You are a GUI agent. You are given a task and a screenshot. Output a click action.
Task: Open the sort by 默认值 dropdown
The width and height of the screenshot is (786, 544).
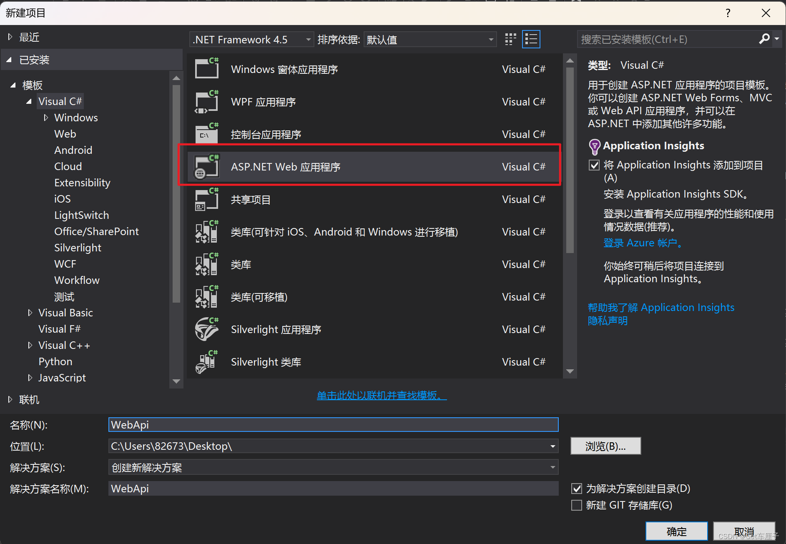(430, 39)
